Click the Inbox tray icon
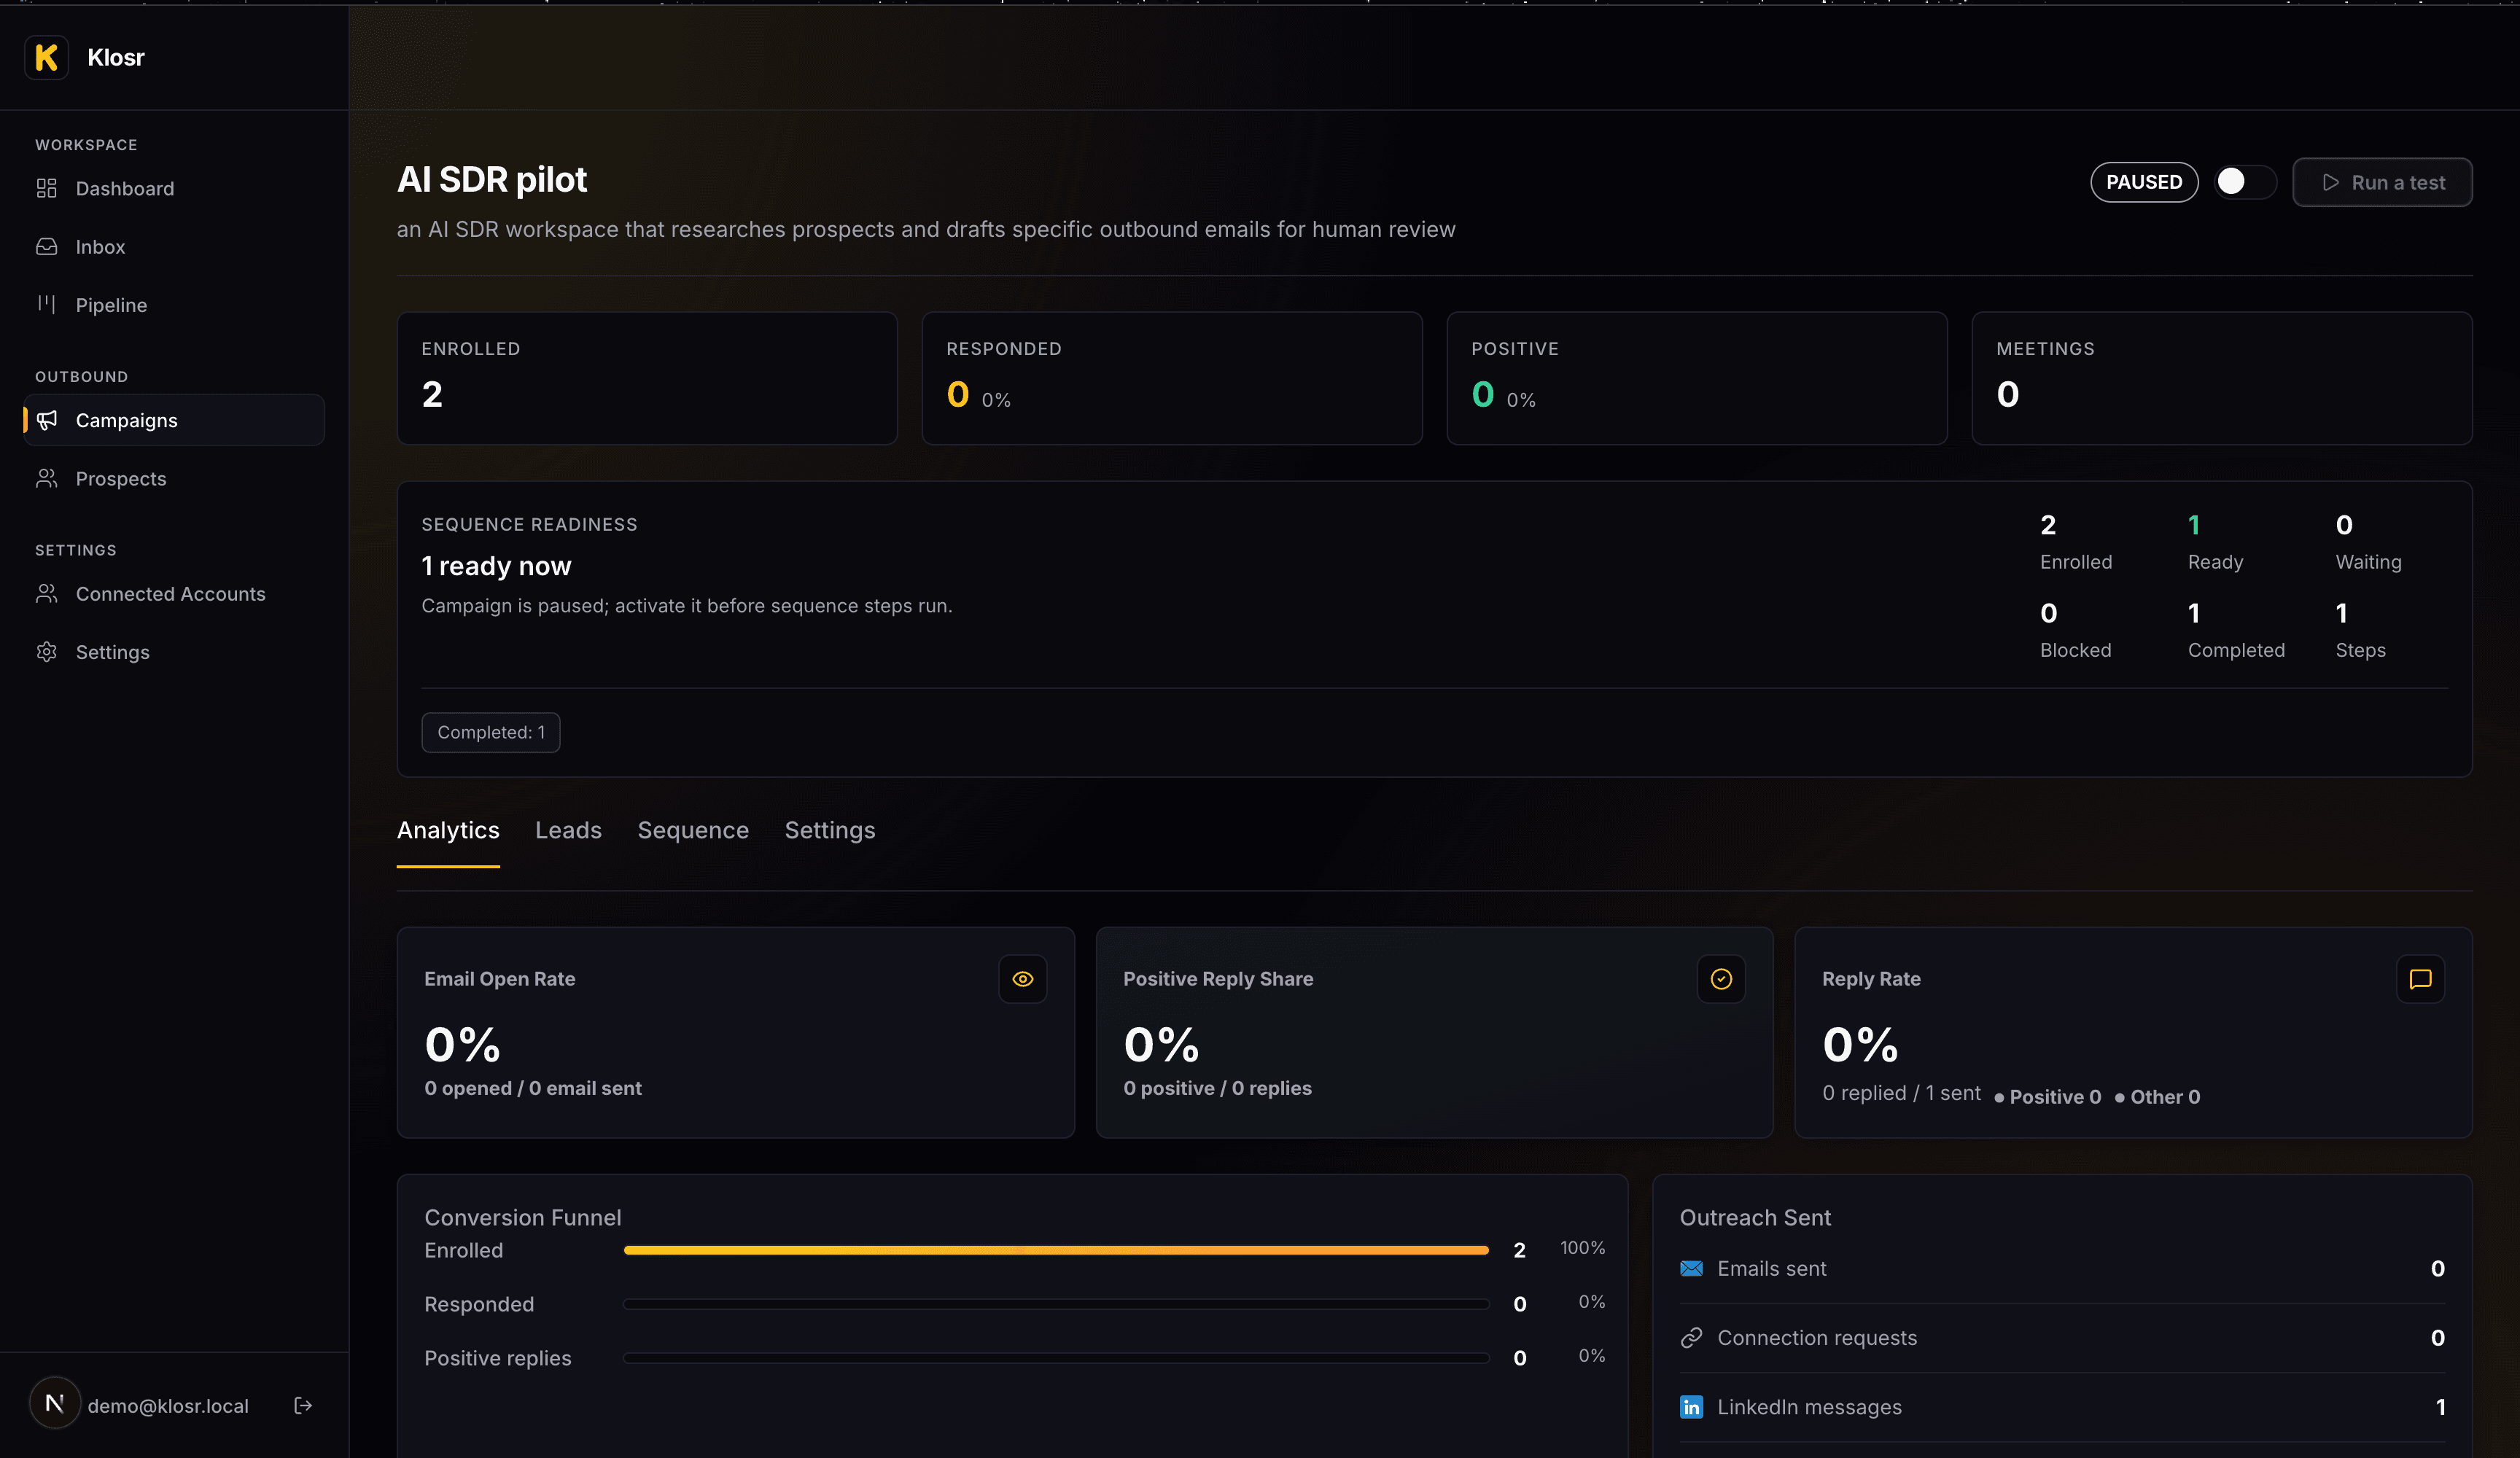The image size is (2520, 1458). point(47,246)
